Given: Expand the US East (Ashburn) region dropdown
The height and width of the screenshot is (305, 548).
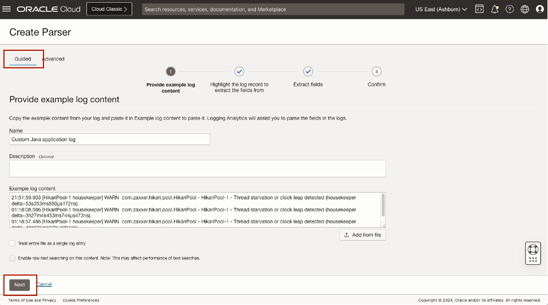Looking at the screenshot, I should [x=441, y=10].
